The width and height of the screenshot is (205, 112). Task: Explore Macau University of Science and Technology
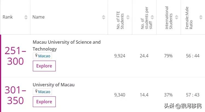44,66
